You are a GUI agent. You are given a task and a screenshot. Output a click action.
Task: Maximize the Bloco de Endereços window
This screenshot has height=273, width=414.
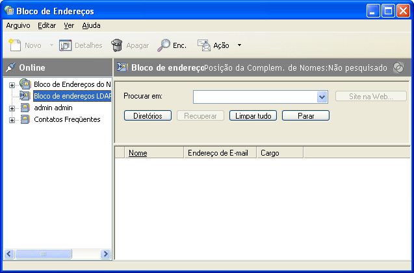(388, 11)
